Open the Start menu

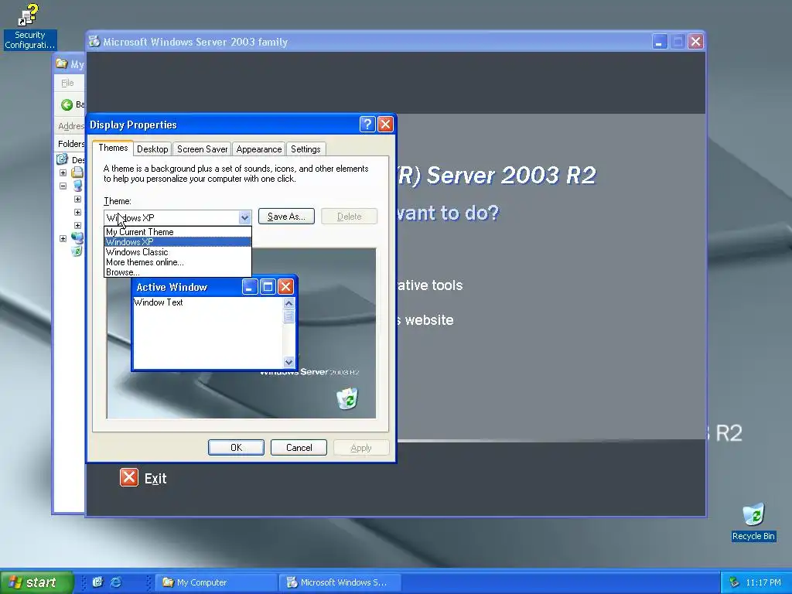(x=36, y=582)
